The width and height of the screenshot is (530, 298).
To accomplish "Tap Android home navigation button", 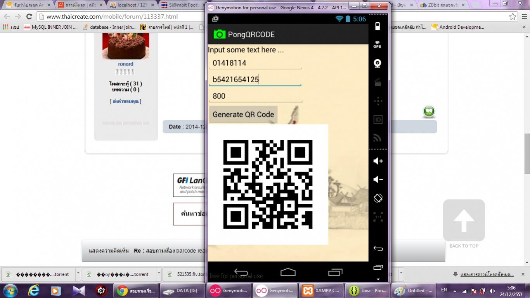I will pyautogui.click(x=288, y=272).
